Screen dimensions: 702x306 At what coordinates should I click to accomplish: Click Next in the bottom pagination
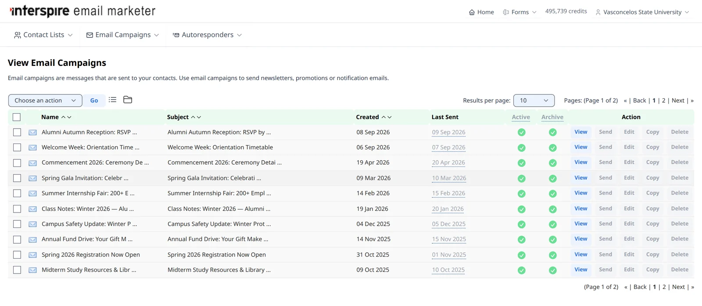pyautogui.click(x=678, y=287)
